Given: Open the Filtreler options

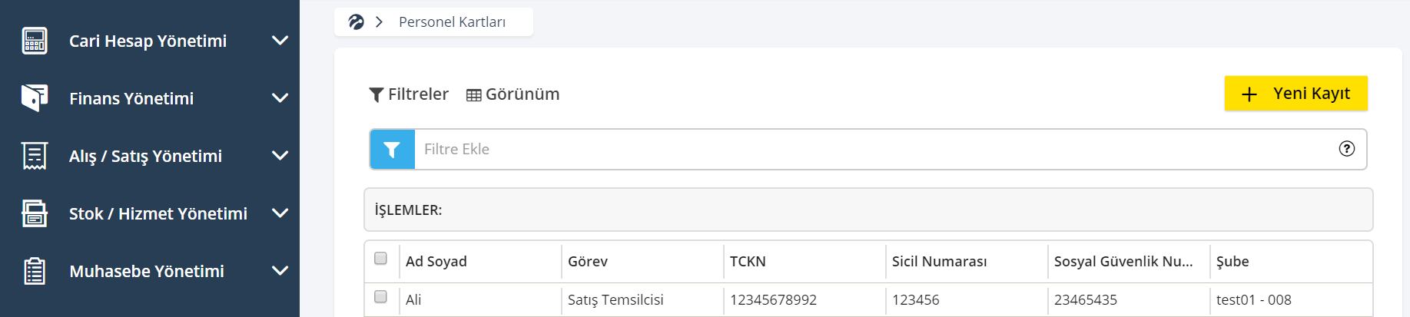Looking at the screenshot, I should (x=409, y=94).
